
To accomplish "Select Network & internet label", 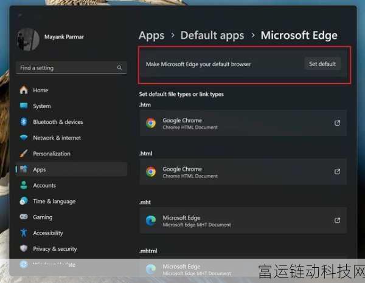I will point(57,138).
